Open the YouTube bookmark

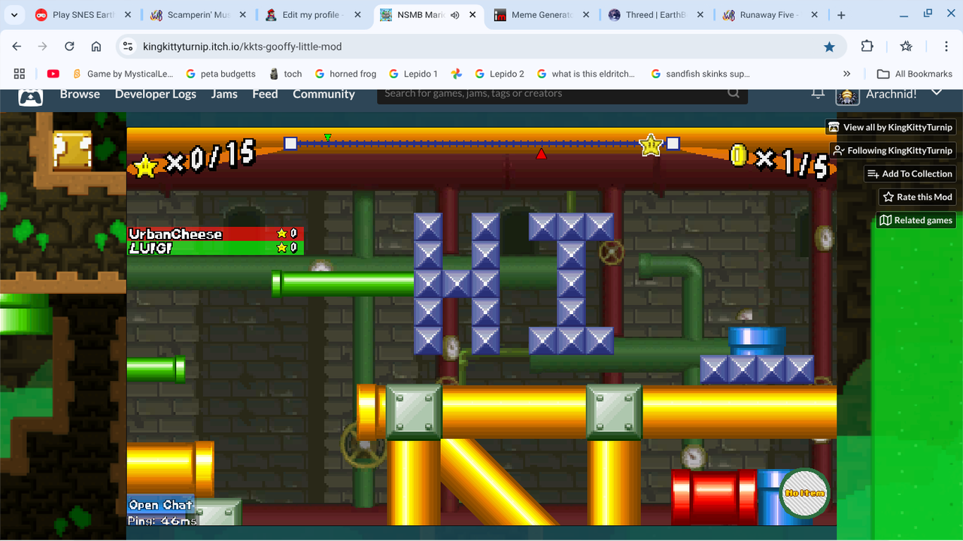tap(53, 74)
